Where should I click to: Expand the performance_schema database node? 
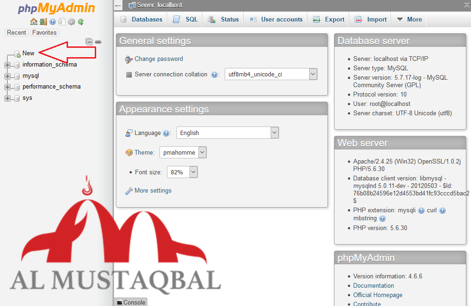click(7, 87)
